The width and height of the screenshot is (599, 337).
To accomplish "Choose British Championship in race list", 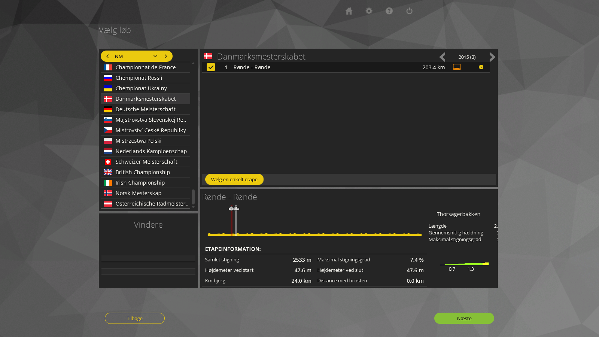I will tap(143, 172).
